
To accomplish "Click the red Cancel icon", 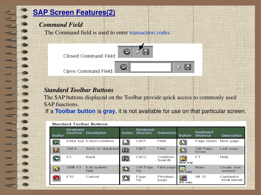I will click(x=57, y=178).
